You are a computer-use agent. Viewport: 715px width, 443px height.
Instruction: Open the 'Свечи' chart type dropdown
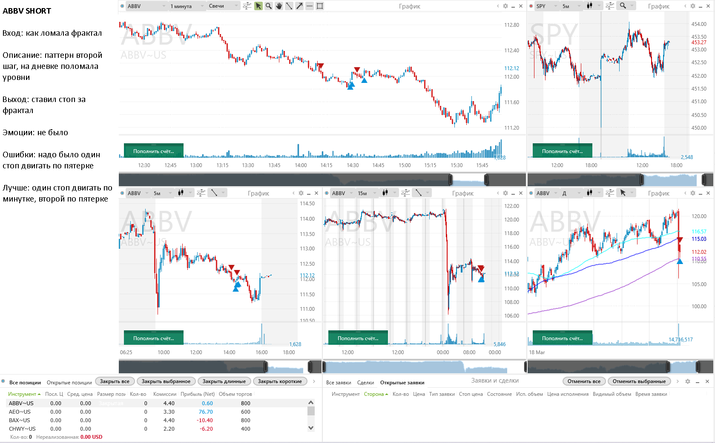(223, 6)
